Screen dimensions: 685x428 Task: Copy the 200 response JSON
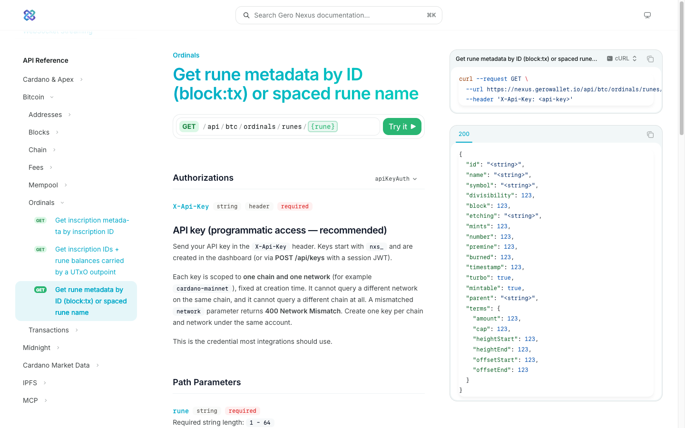(650, 135)
